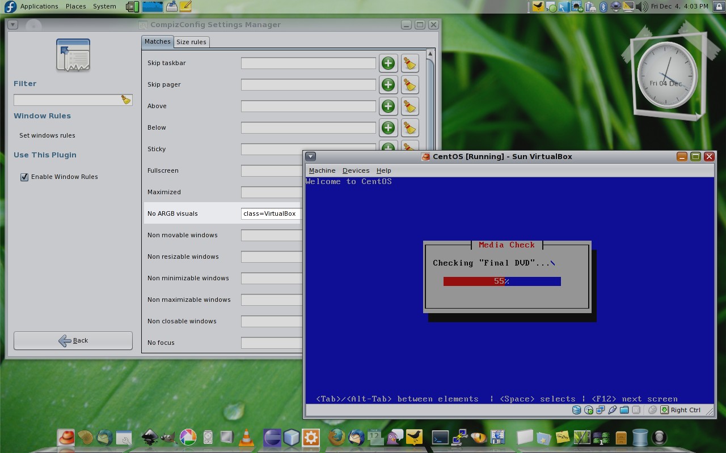Click green plus button for Skip pager
Screen dimensions: 726x453
pyautogui.click(x=388, y=84)
